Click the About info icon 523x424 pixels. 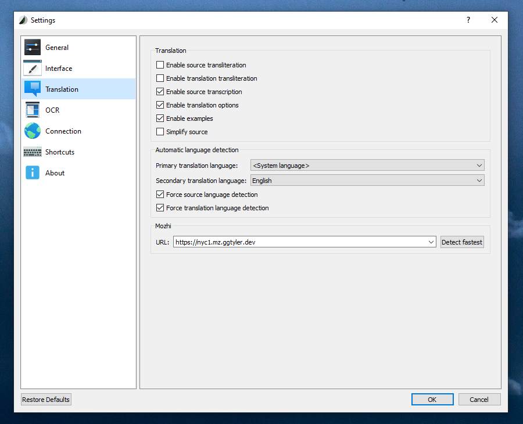pyautogui.click(x=33, y=173)
